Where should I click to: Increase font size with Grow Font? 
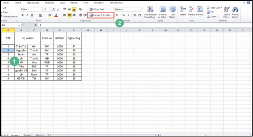[x=54, y=9]
